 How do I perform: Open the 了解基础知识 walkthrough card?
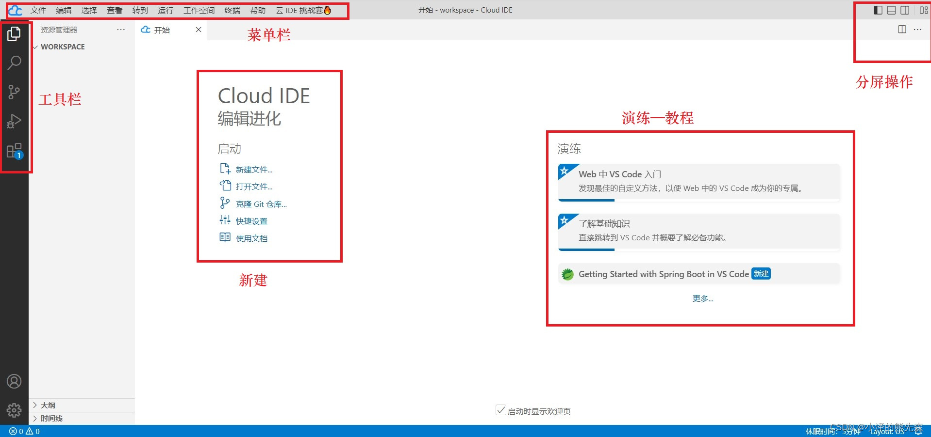pos(699,232)
